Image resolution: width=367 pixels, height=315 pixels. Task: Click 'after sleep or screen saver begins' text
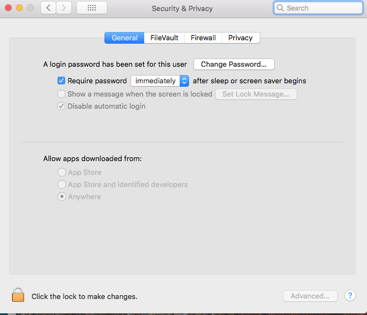pos(249,81)
